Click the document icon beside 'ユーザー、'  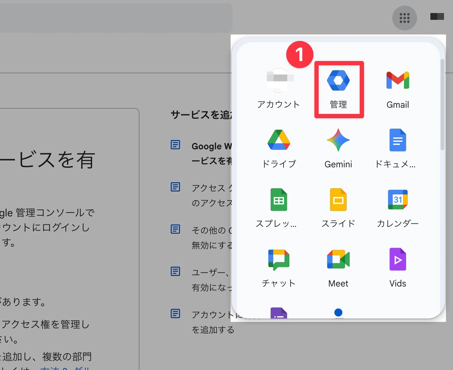click(175, 271)
